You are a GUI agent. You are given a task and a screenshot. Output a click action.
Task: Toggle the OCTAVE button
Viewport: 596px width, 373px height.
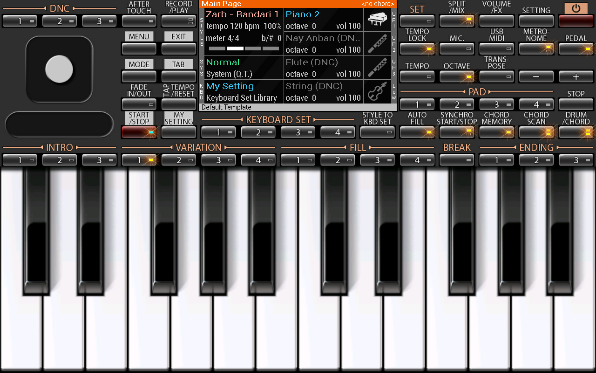457,76
